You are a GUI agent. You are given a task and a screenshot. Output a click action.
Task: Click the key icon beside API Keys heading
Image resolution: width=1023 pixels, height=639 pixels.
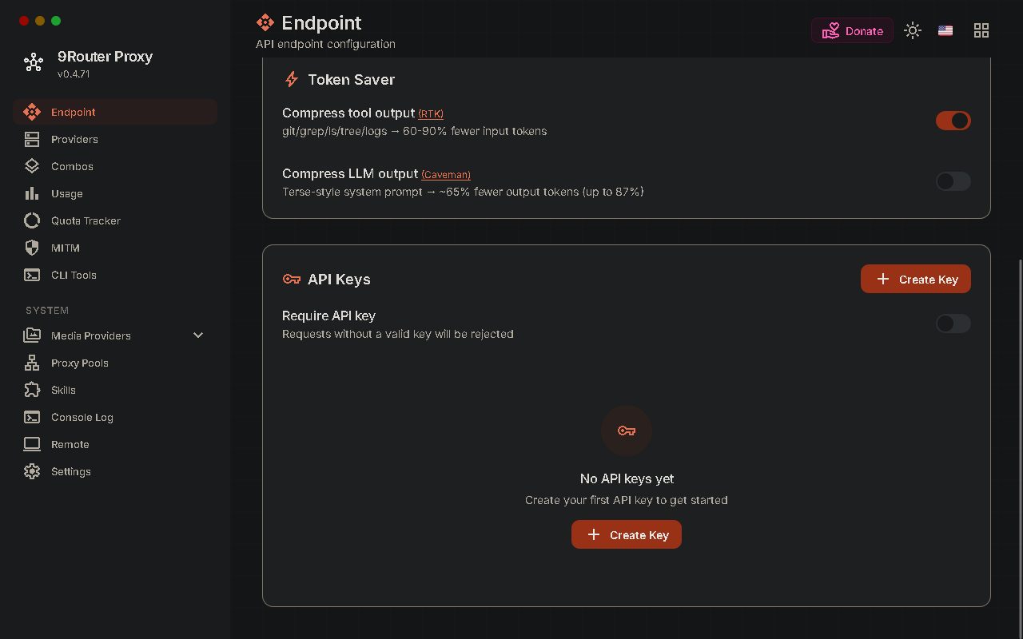[292, 279]
